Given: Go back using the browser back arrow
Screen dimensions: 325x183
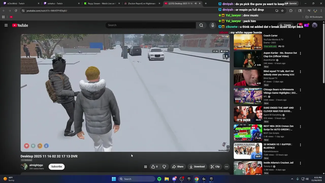Looking at the screenshot, I should tap(4, 11).
